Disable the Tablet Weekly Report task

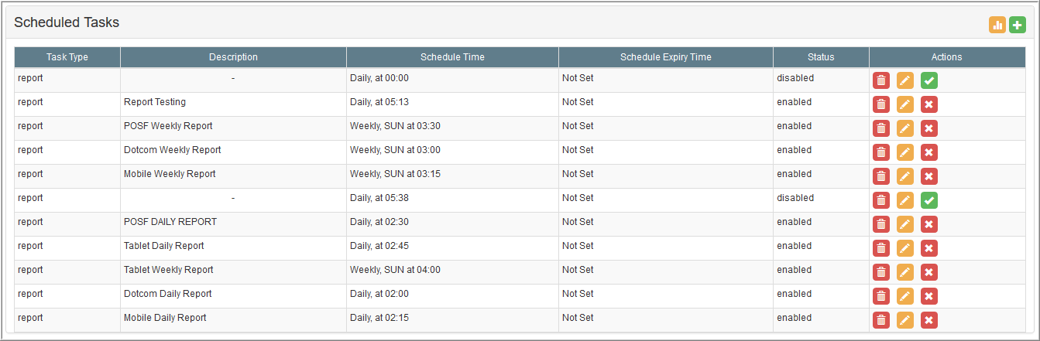929,272
